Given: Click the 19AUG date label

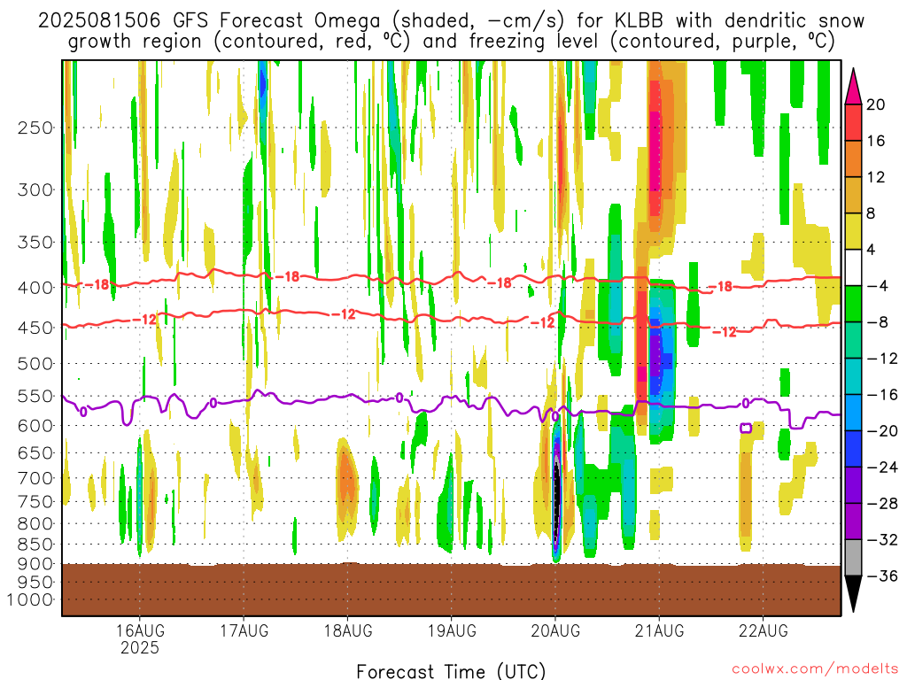Looking at the screenshot, I should (452, 630).
